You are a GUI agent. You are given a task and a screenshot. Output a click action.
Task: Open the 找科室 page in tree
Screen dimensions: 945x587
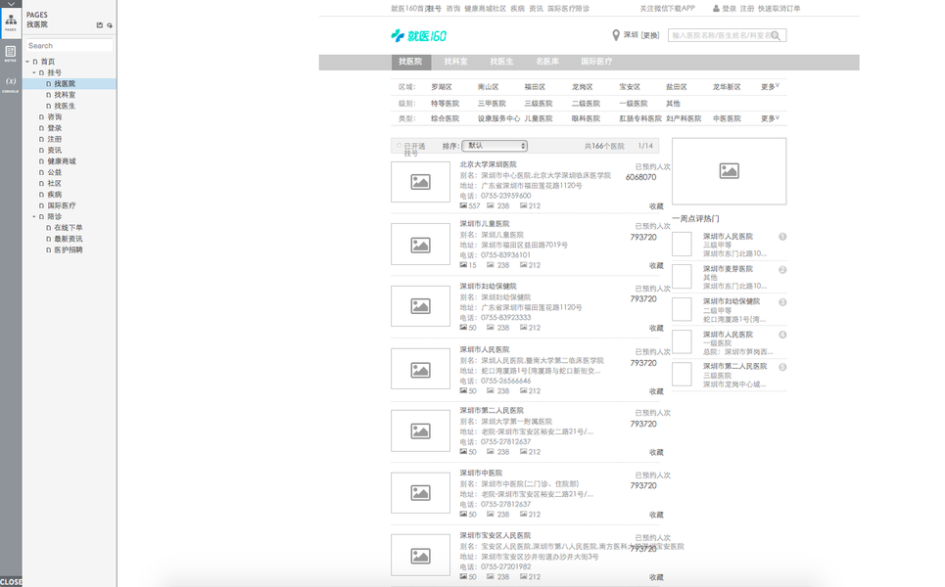(65, 95)
